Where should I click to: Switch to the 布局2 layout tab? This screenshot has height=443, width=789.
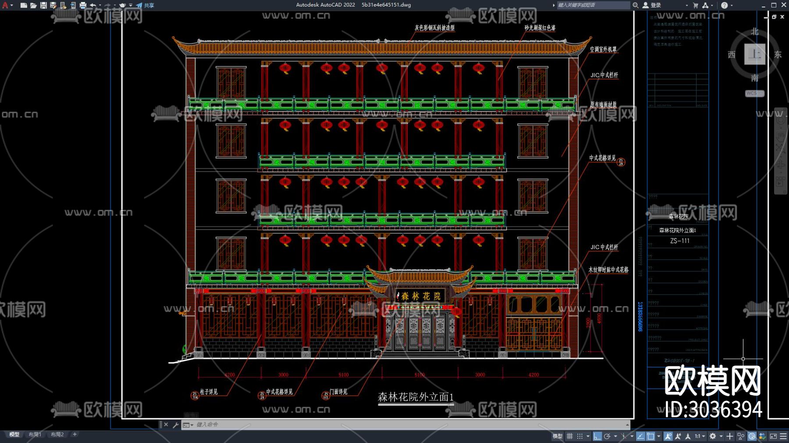(57, 435)
